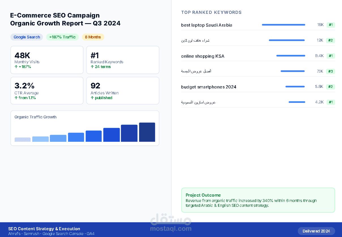Click the Delivered 2024 pill in footer
Screen dimensions: 342x237
pyautogui.click(x=316, y=231)
